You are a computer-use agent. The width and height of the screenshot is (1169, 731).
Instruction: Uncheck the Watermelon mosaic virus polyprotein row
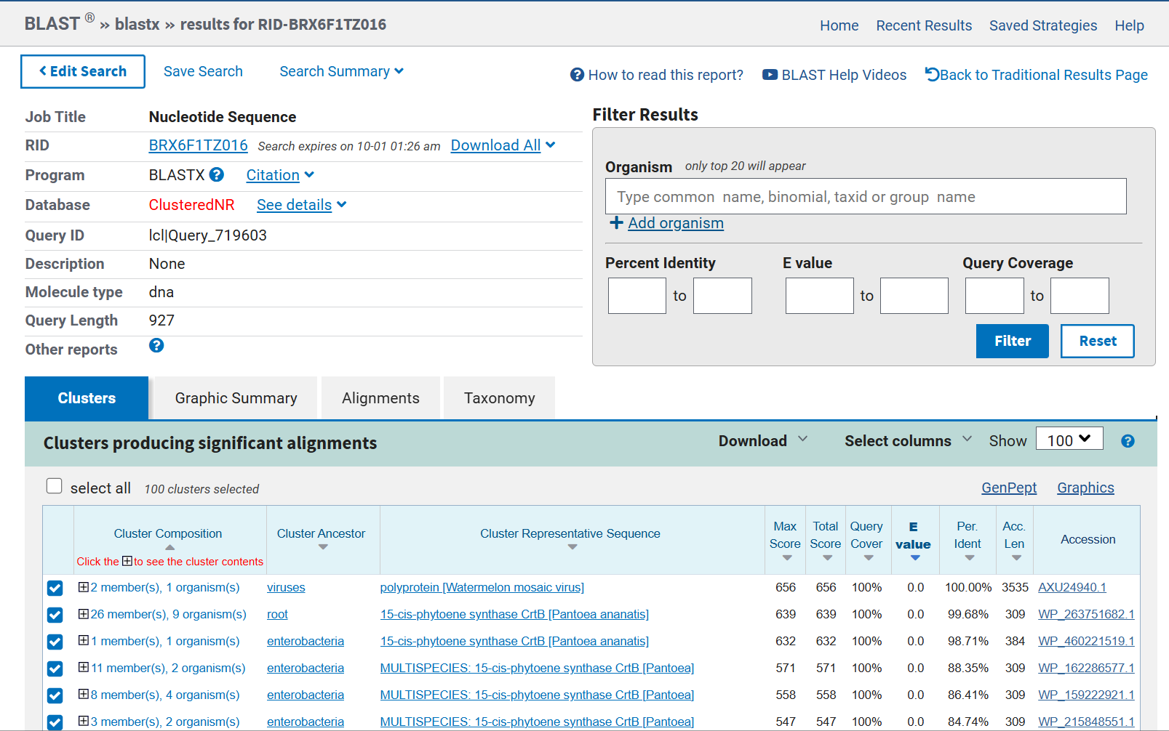[x=55, y=588]
